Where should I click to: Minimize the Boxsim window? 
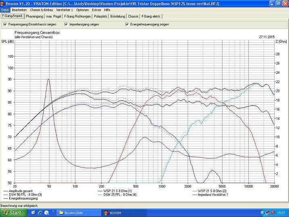point(272,4)
